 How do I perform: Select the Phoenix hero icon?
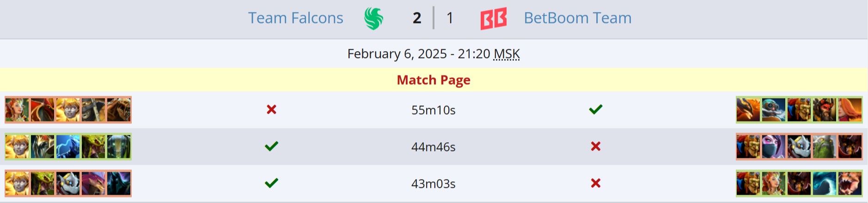tap(748, 110)
